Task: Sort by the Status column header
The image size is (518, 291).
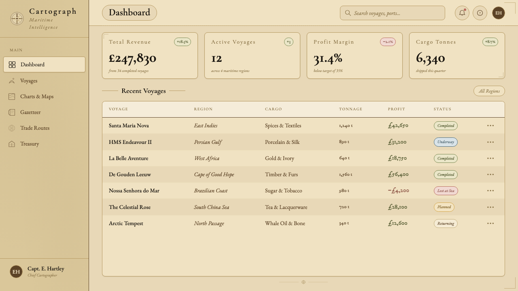Action: [x=442, y=109]
